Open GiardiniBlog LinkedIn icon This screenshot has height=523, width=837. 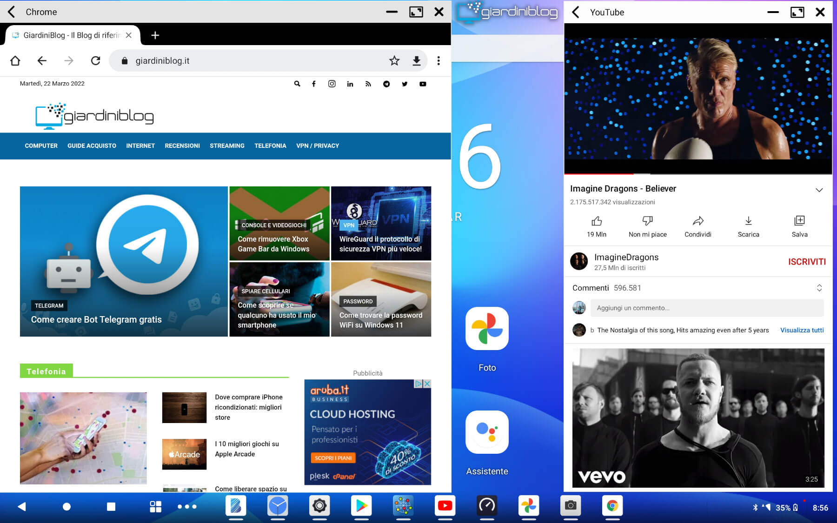(350, 84)
